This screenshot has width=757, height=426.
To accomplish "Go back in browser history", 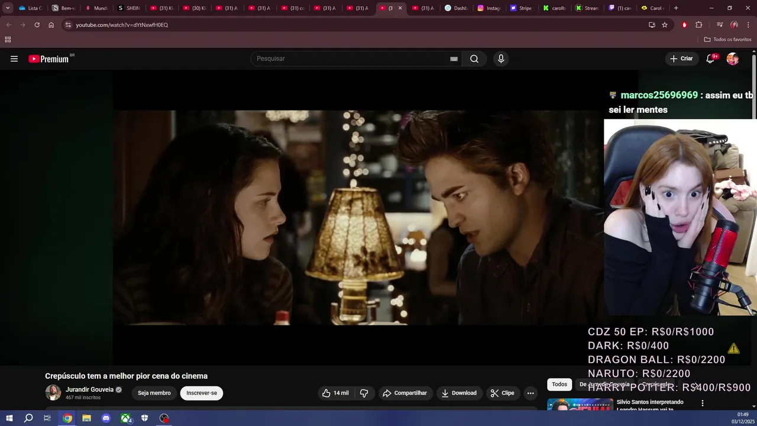I will point(8,25).
